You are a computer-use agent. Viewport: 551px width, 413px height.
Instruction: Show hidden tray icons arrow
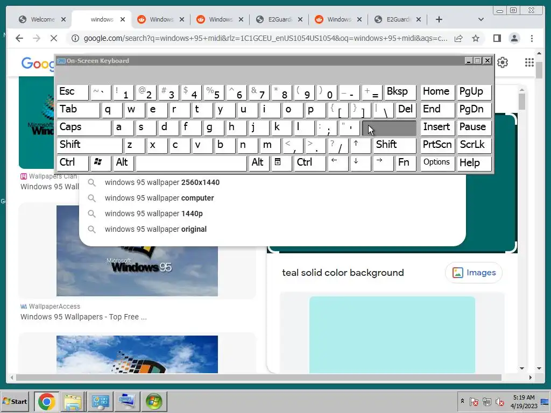(462, 401)
